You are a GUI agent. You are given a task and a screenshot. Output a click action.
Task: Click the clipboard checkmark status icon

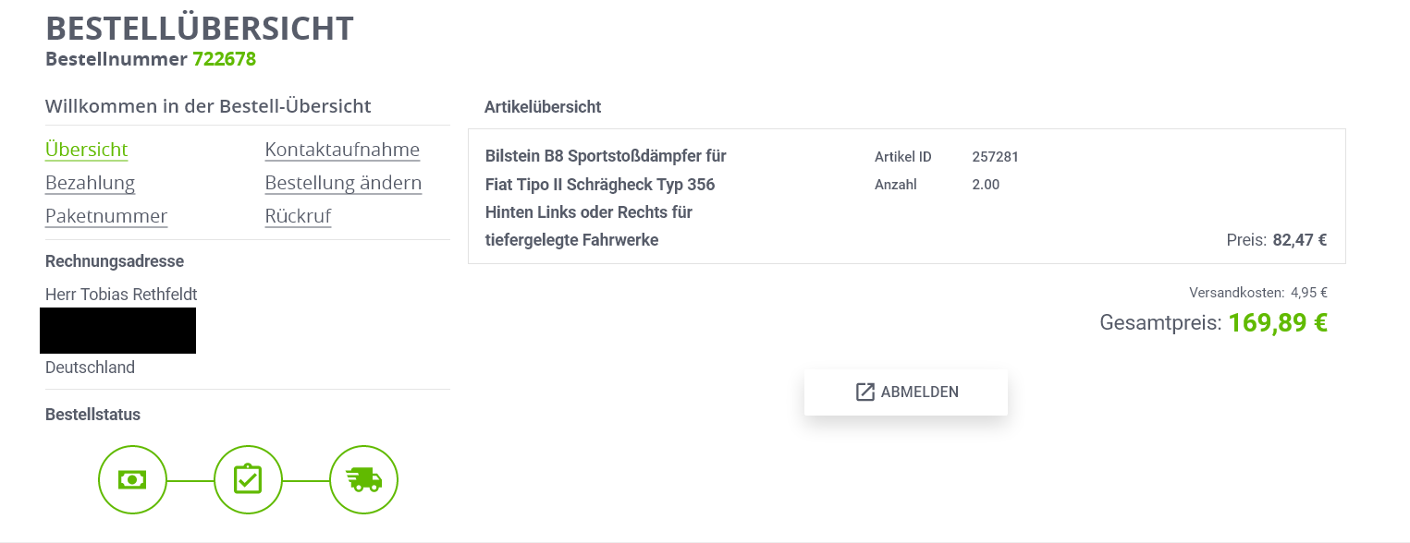click(248, 480)
